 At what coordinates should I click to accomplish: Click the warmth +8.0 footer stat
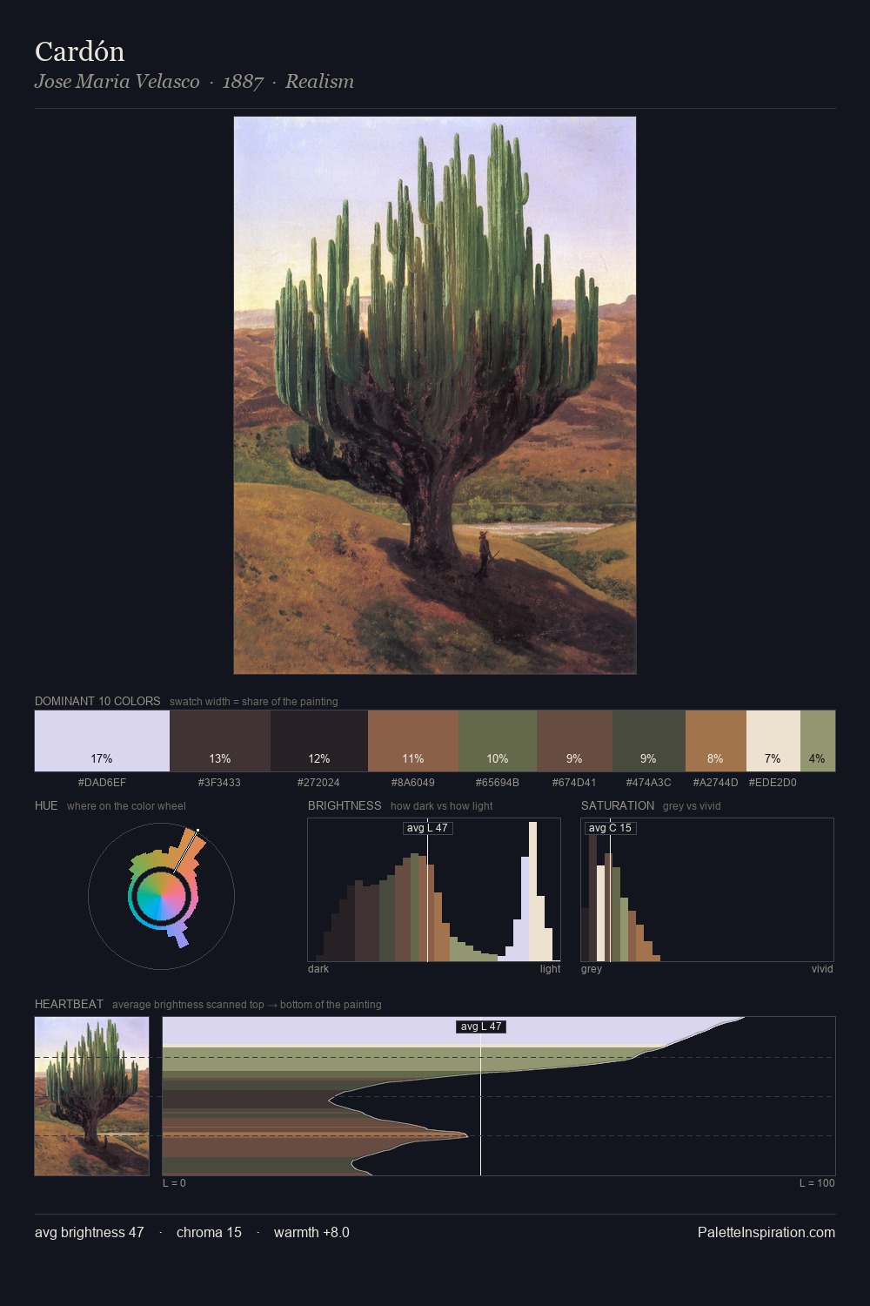pos(311,1232)
